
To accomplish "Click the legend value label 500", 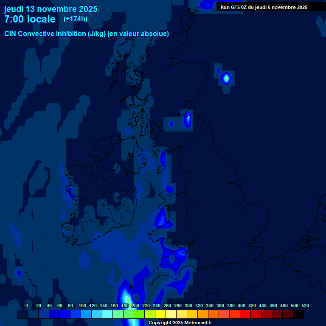I will point(295,306).
